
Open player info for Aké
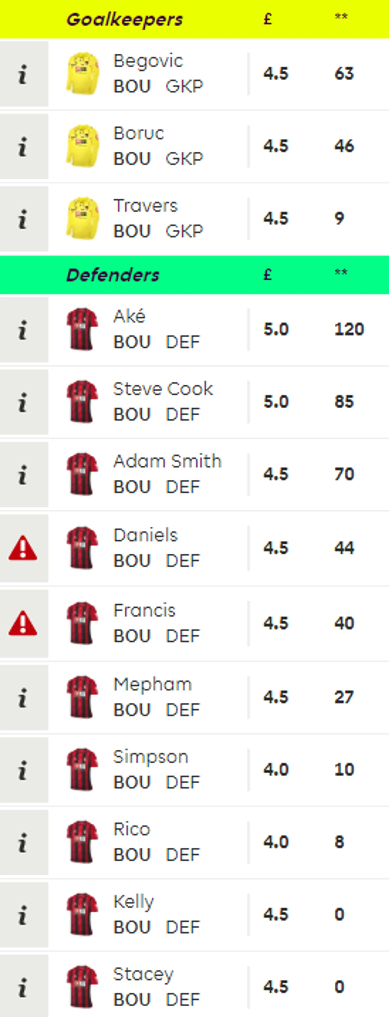click(24, 330)
